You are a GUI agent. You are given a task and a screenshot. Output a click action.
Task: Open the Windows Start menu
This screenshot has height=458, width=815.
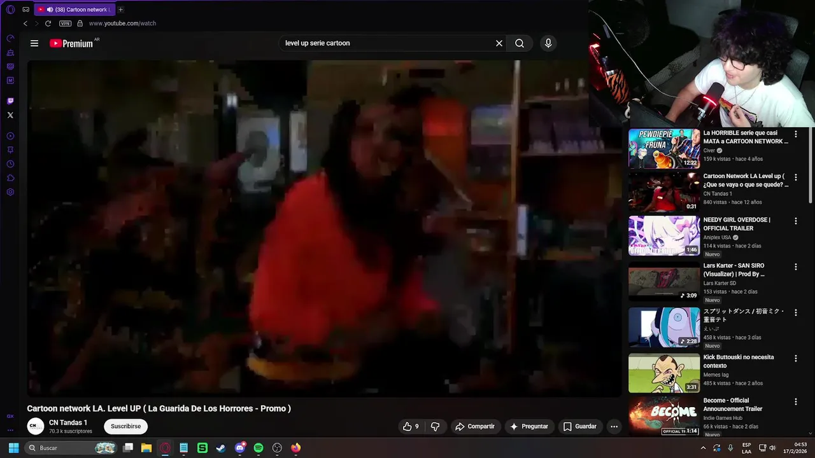pos(13,448)
